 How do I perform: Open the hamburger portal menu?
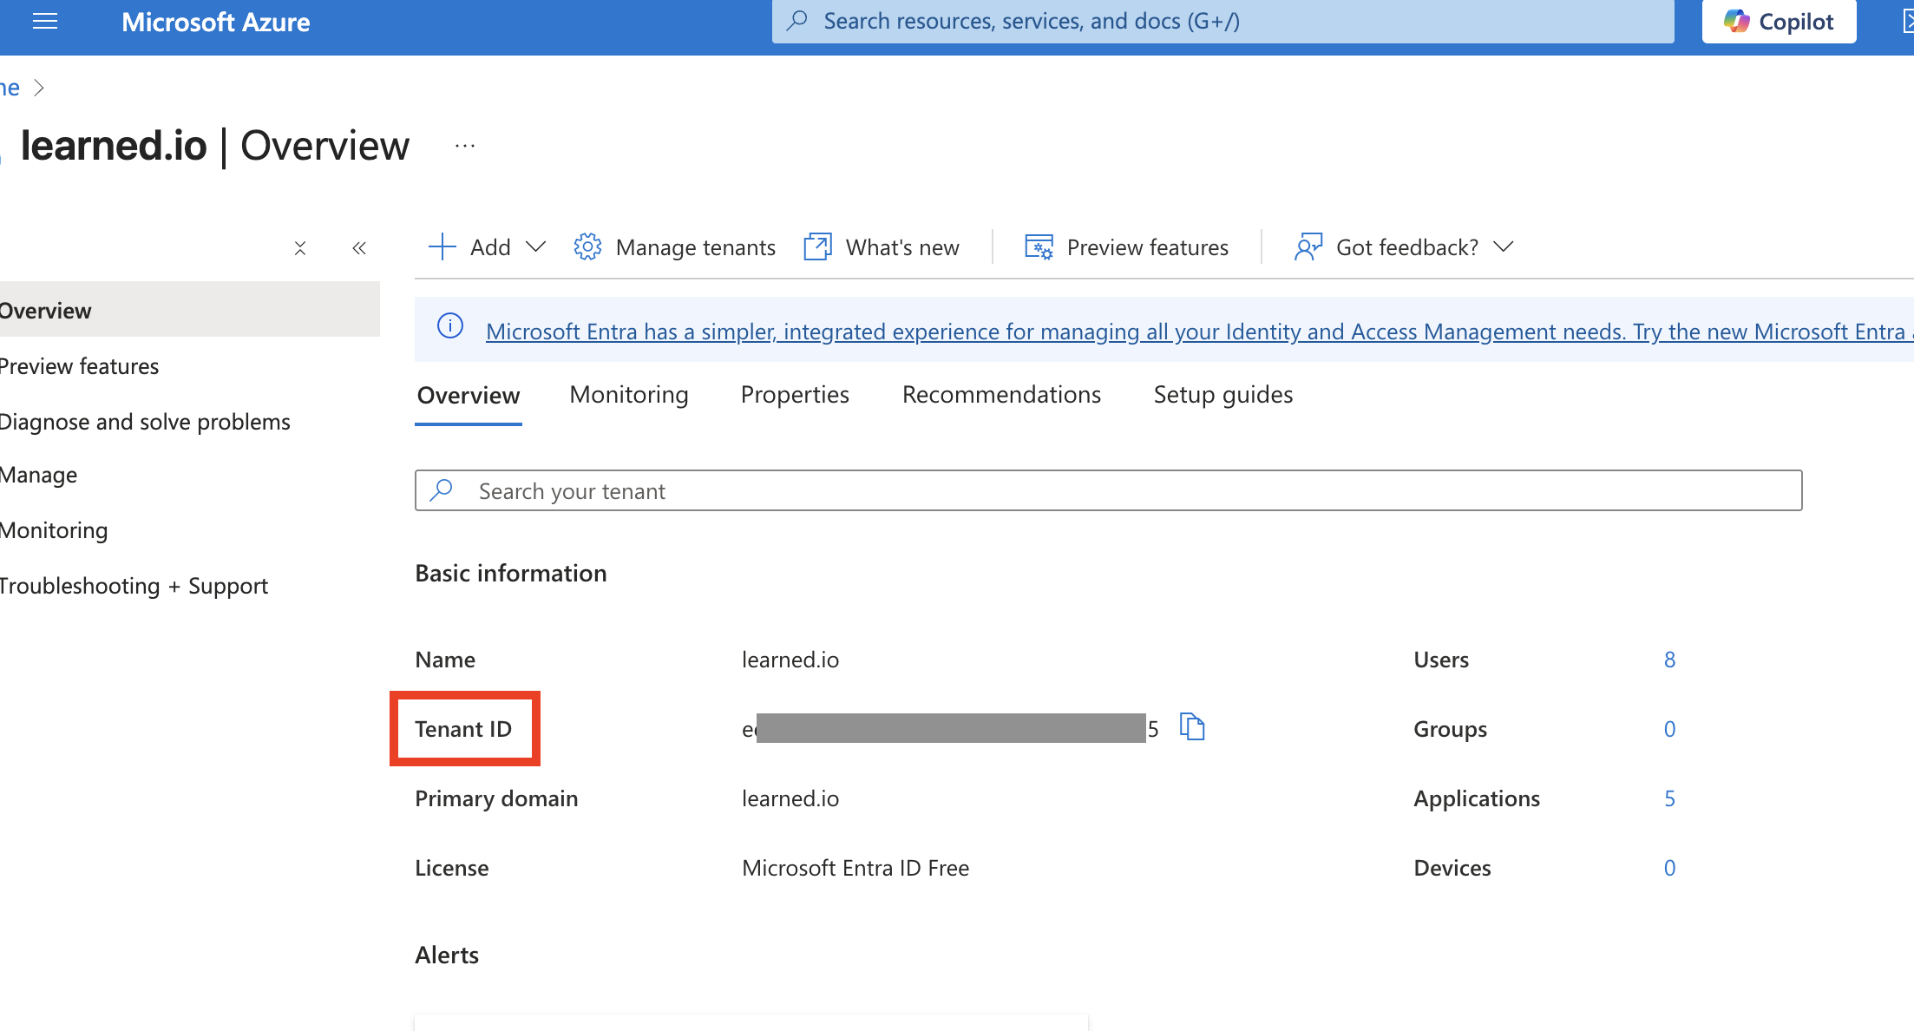click(x=45, y=22)
